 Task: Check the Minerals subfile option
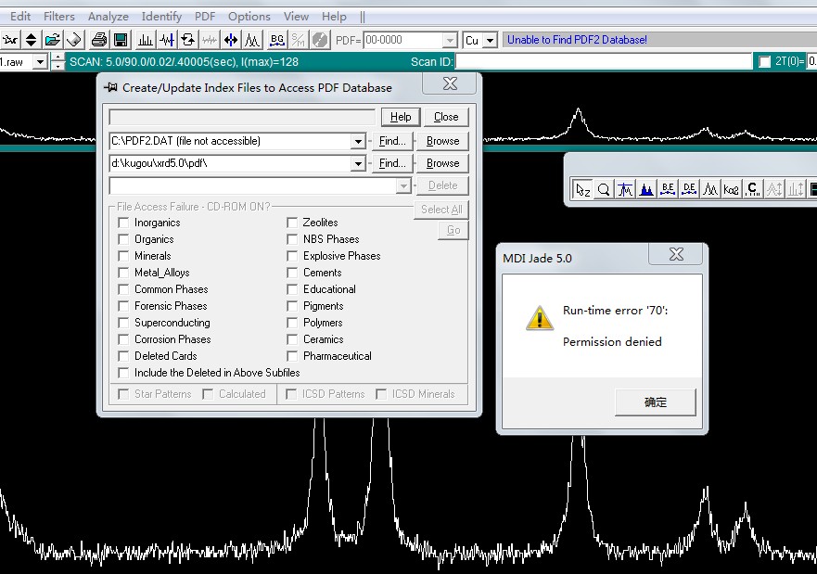tap(124, 256)
